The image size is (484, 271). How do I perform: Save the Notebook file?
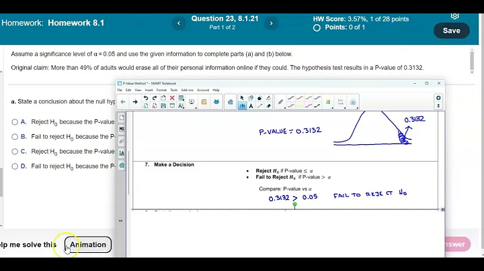coord(163,105)
